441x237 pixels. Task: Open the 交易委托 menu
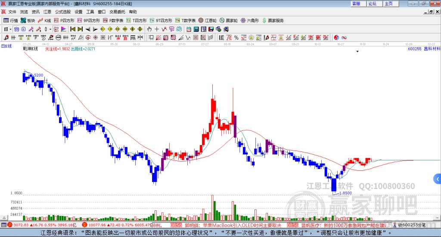117,12
